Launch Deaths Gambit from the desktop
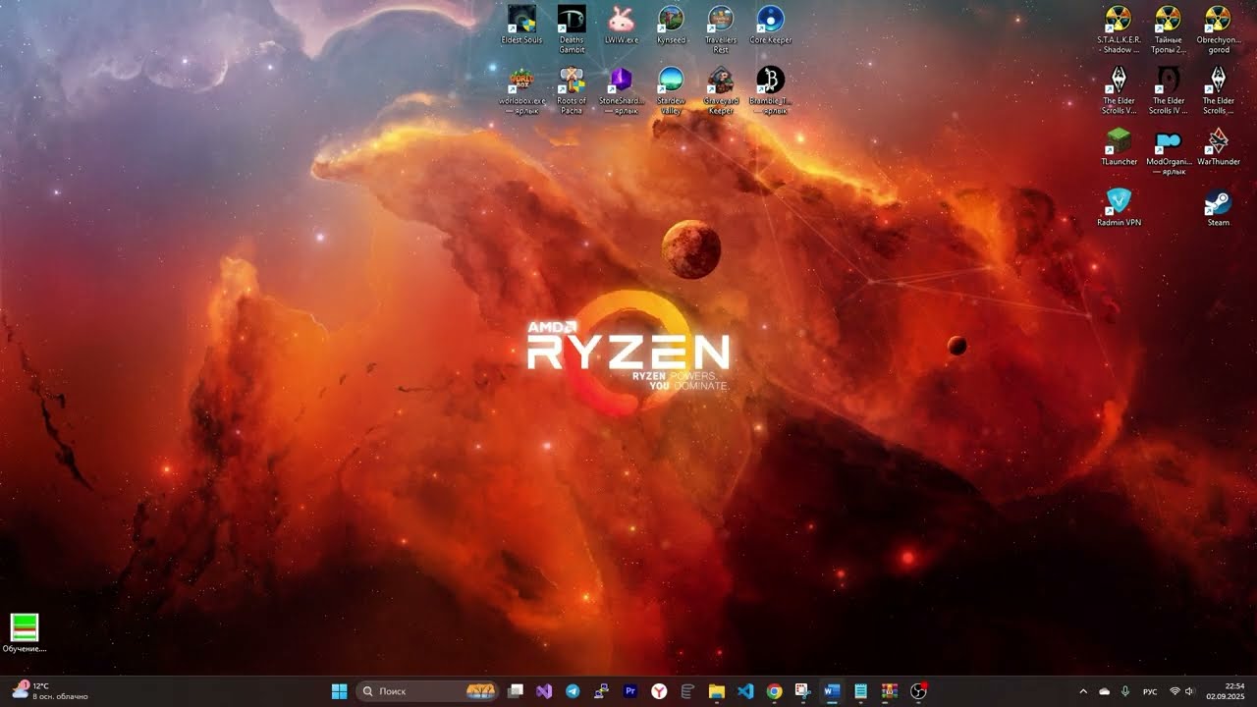This screenshot has width=1257, height=707. pyautogui.click(x=572, y=28)
